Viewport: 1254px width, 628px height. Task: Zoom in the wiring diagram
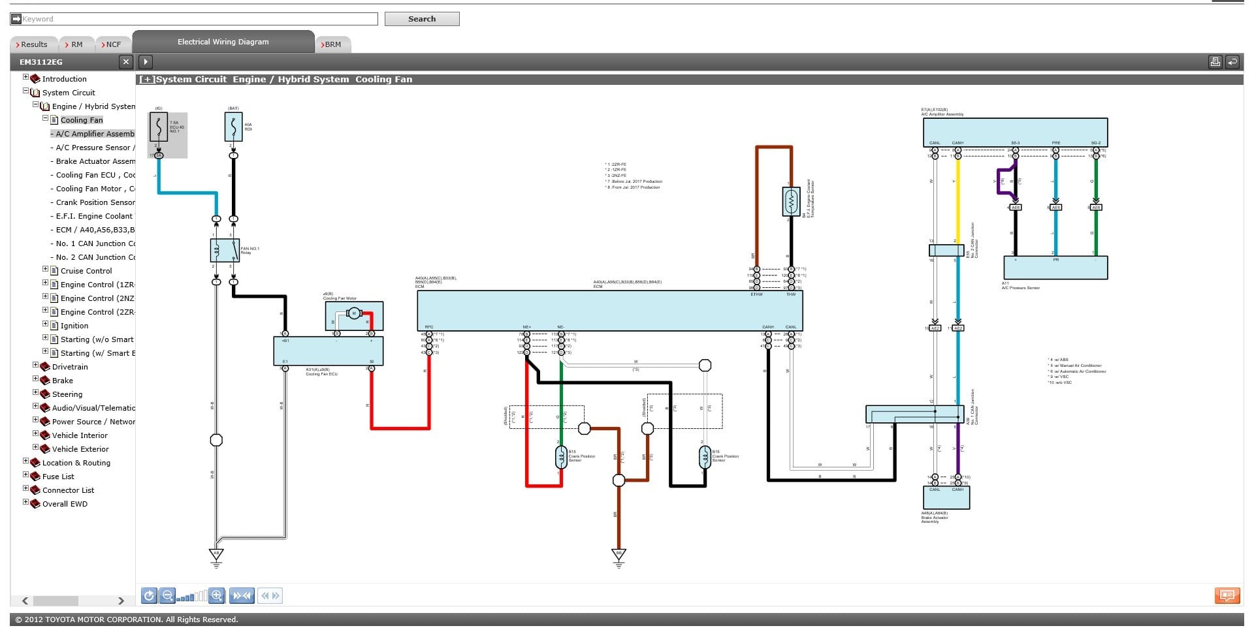coord(217,595)
